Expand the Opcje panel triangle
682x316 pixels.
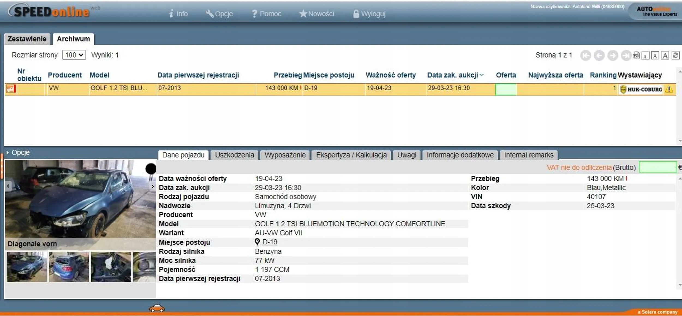point(8,153)
